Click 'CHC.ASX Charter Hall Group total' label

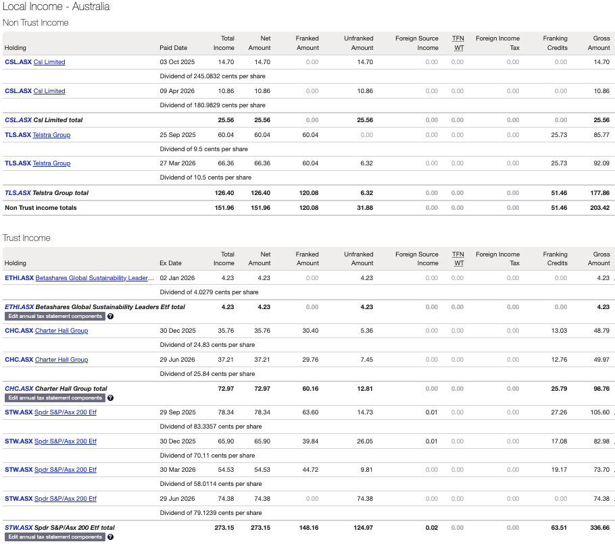[55, 389]
